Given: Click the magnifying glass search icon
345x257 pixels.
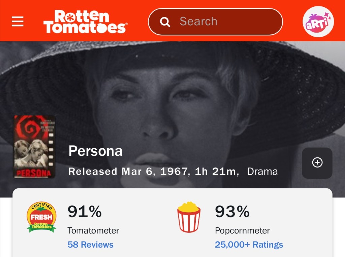Looking at the screenshot, I should click(165, 22).
